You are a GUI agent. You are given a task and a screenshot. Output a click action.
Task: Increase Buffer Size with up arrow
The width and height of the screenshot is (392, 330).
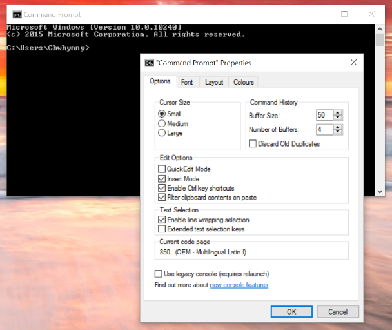click(x=338, y=112)
